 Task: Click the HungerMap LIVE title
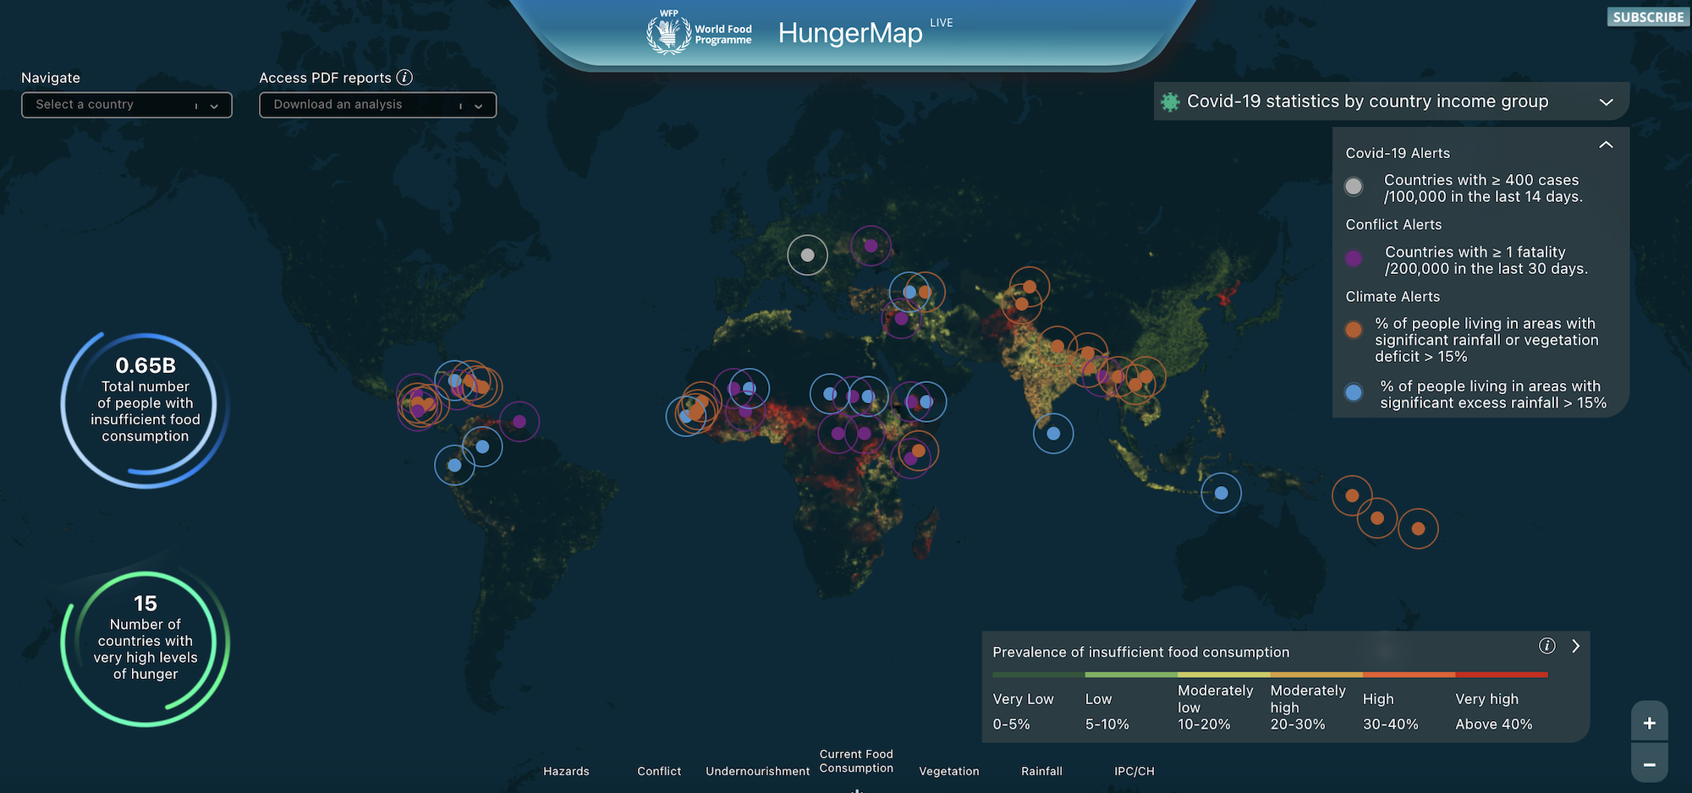coord(865,32)
